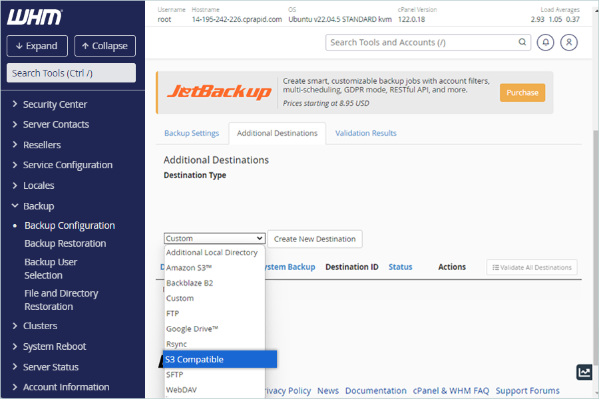Image resolution: width=599 pixels, height=399 pixels.
Task: Switch to the Backup Settings tab
Action: tap(192, 133)
